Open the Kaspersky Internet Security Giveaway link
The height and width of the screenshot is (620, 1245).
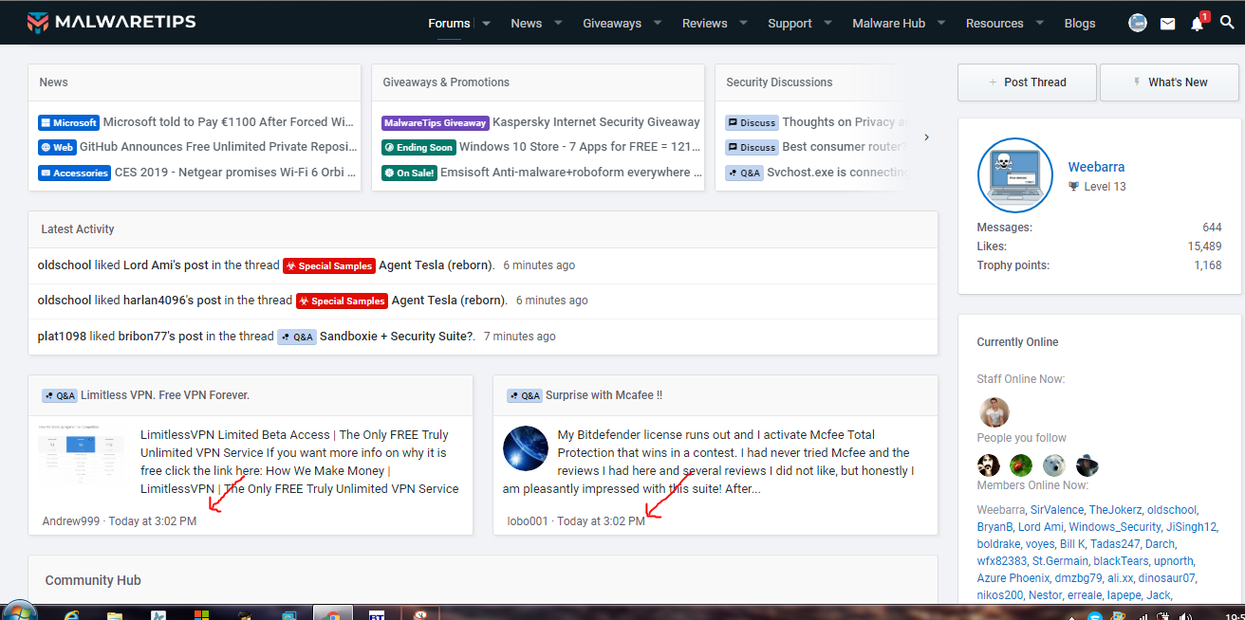(596, 122)
